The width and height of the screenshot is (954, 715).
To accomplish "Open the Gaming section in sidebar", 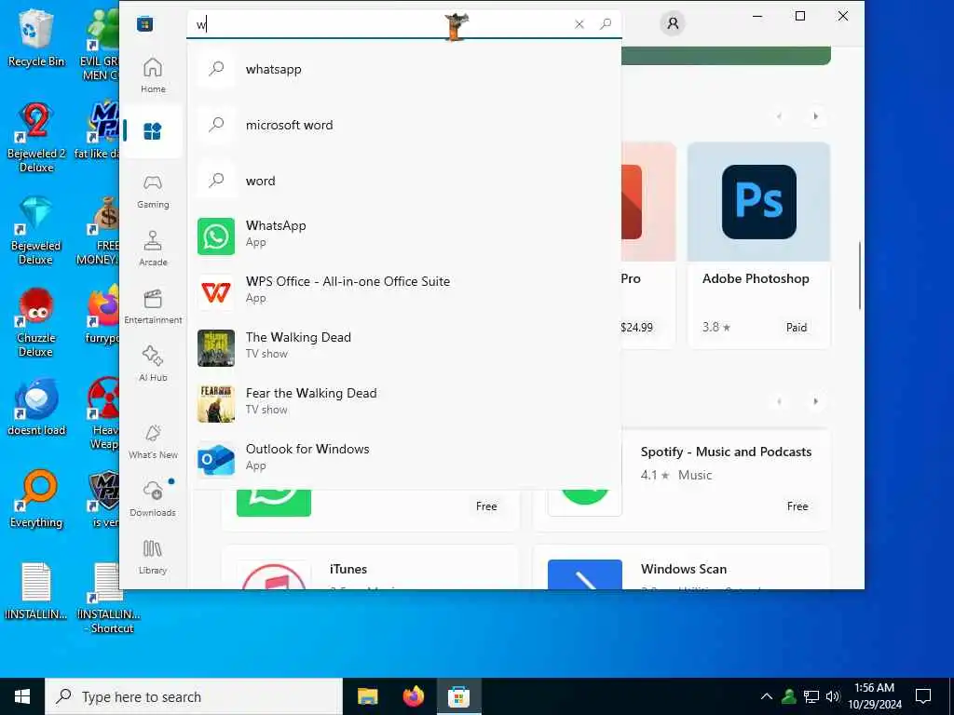I will 153,191.
